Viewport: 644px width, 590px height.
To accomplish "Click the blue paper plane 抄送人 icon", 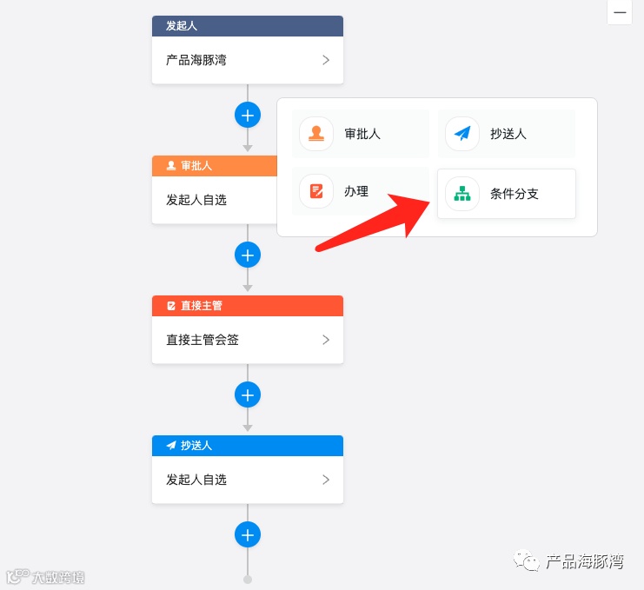I will pos(462,134).
